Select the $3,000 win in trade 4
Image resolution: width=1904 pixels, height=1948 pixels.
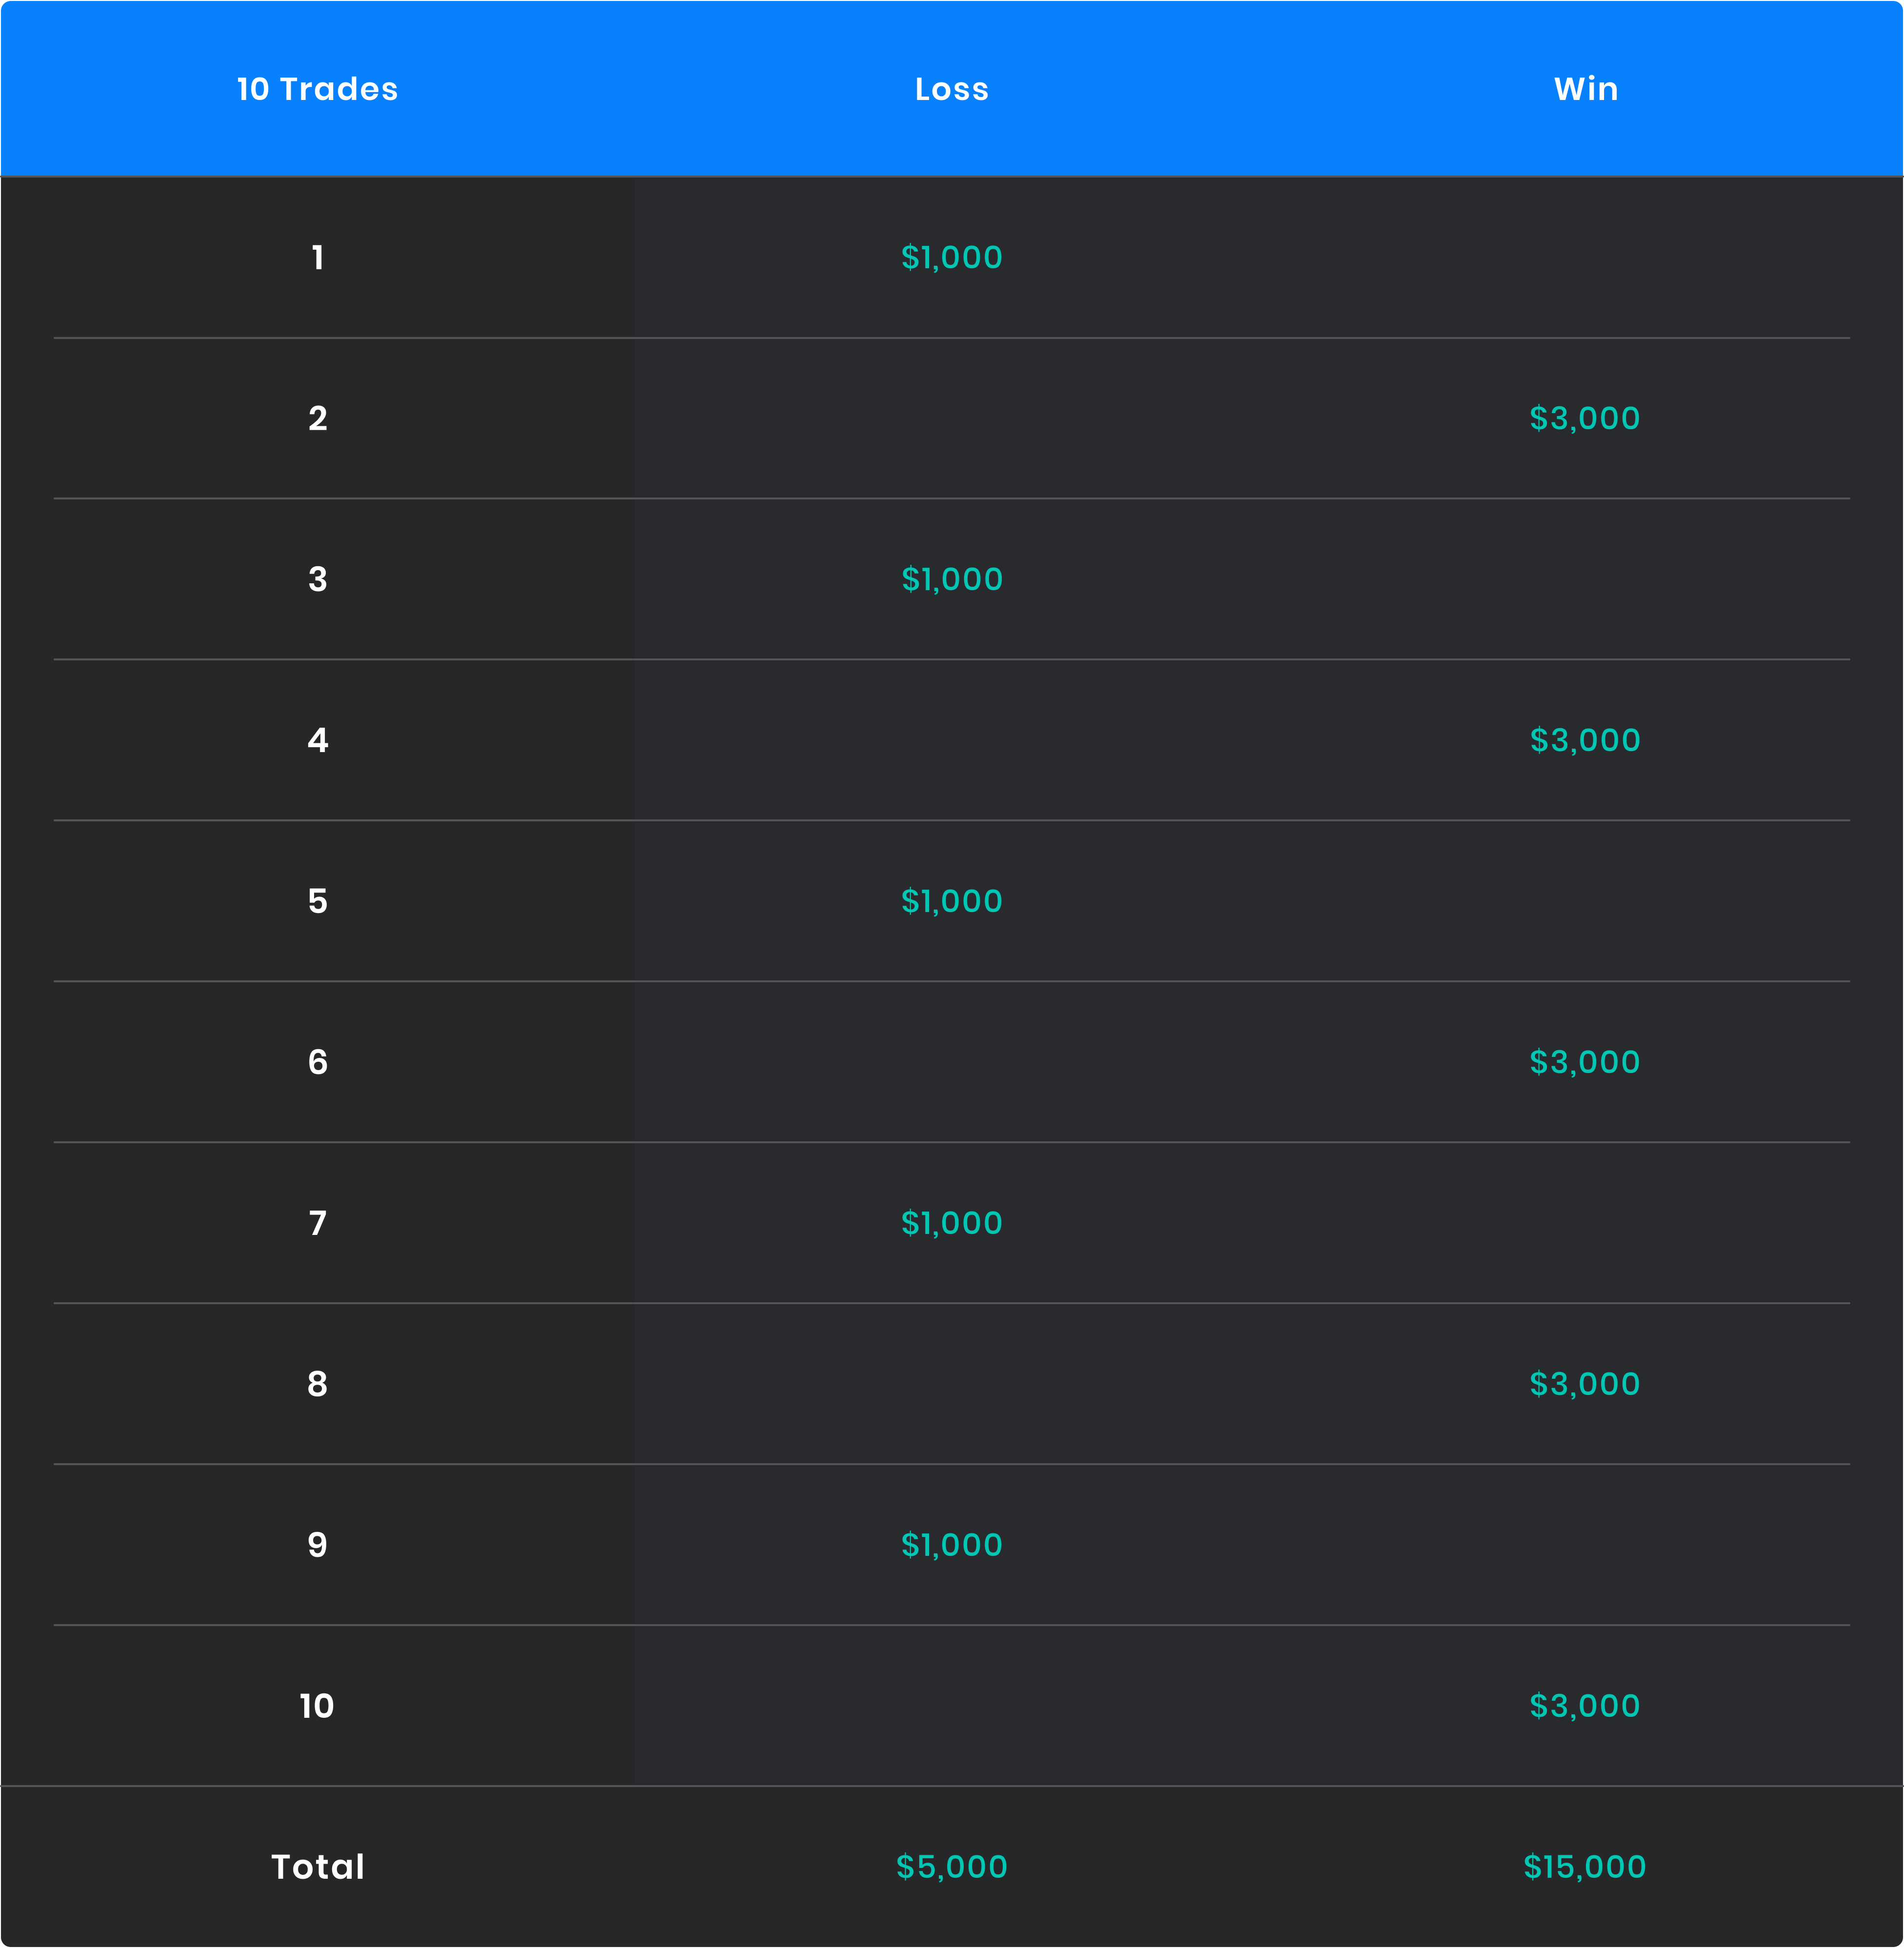click(1585, 740)
